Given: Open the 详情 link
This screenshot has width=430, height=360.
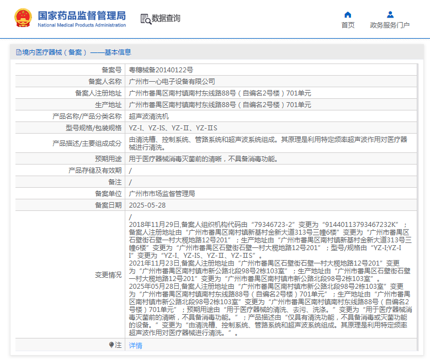Looking at the screenshot, I should tap(135, 346).
